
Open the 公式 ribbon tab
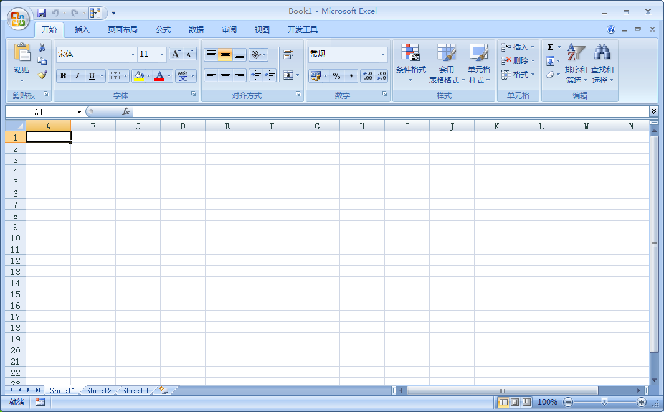tap(163, 30)
